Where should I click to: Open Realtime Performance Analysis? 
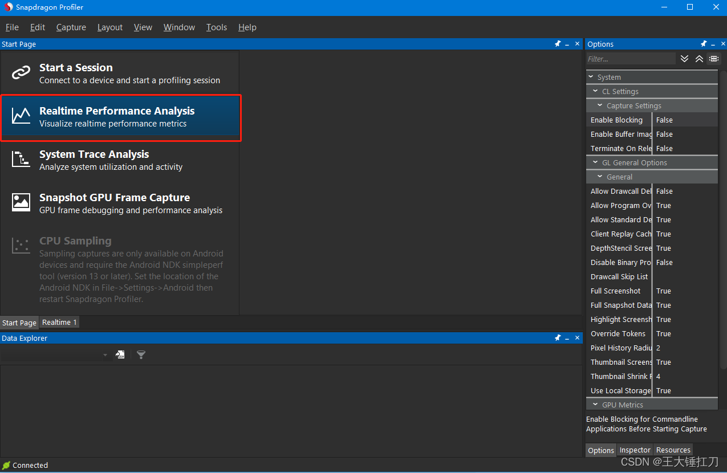pyautogui.click(x=120, y=117)
